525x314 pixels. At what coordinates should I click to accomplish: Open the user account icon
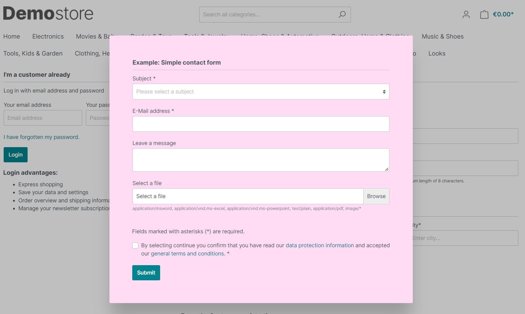466,15
